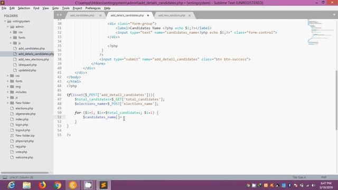The image size is (338, 190).
Task: Switch to add_details_candidates.php tab
Action: [x=127, y=15]
